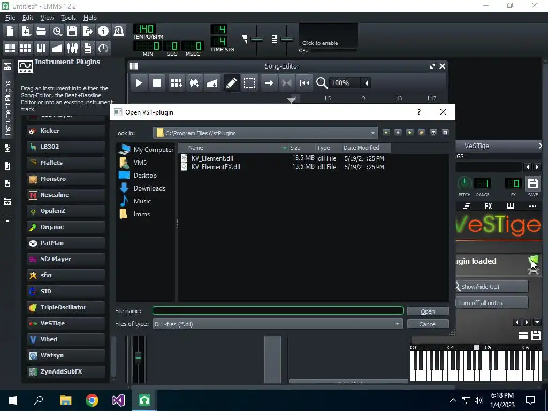Adjust master volume slider
This screenshot has width=548, height=411.
[x=257, y=40]
